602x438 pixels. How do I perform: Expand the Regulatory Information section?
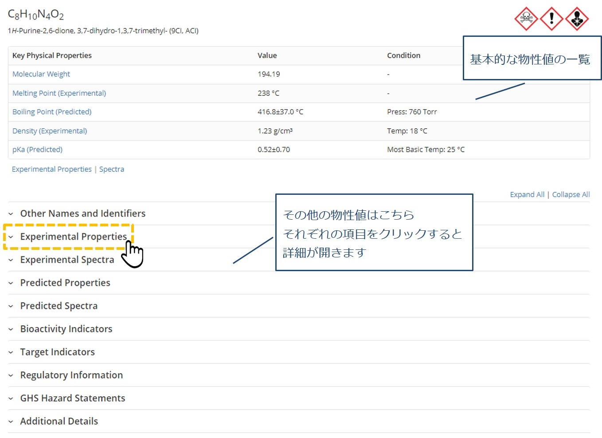click(71, 375)
